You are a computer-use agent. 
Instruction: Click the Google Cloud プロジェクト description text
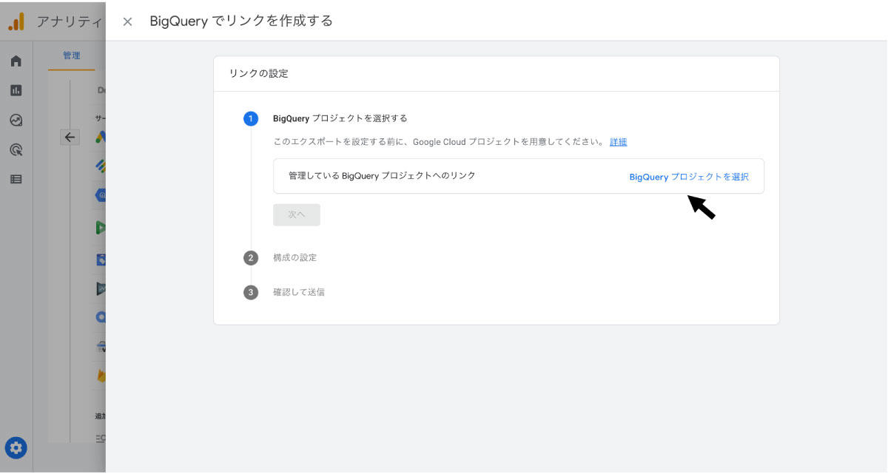click(439, 142)
